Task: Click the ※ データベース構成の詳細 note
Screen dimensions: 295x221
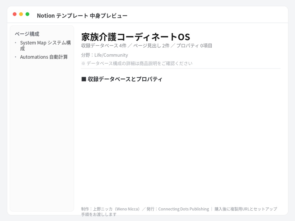Action: (137, 63)
